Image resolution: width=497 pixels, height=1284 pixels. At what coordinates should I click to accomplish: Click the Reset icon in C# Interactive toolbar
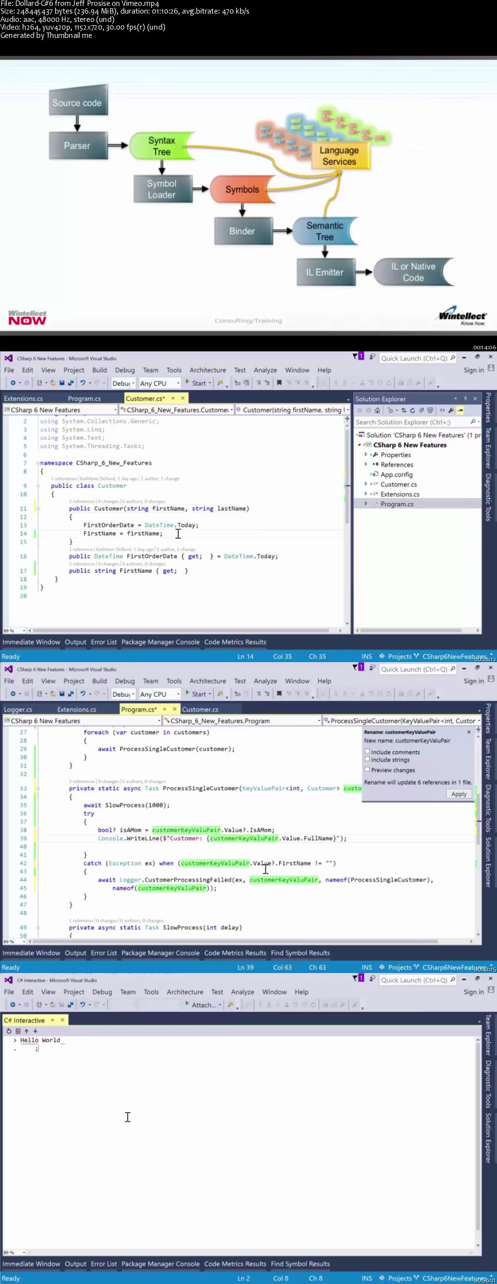(x=8, y=1031)
